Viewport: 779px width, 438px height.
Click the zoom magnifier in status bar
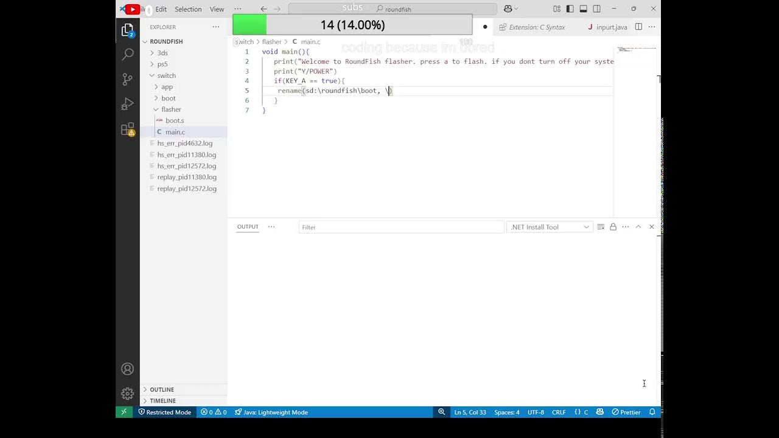point(442,412)
